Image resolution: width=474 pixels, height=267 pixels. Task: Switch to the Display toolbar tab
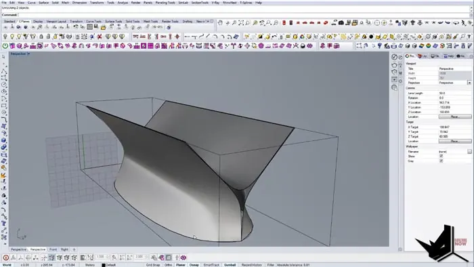point(38,22)
